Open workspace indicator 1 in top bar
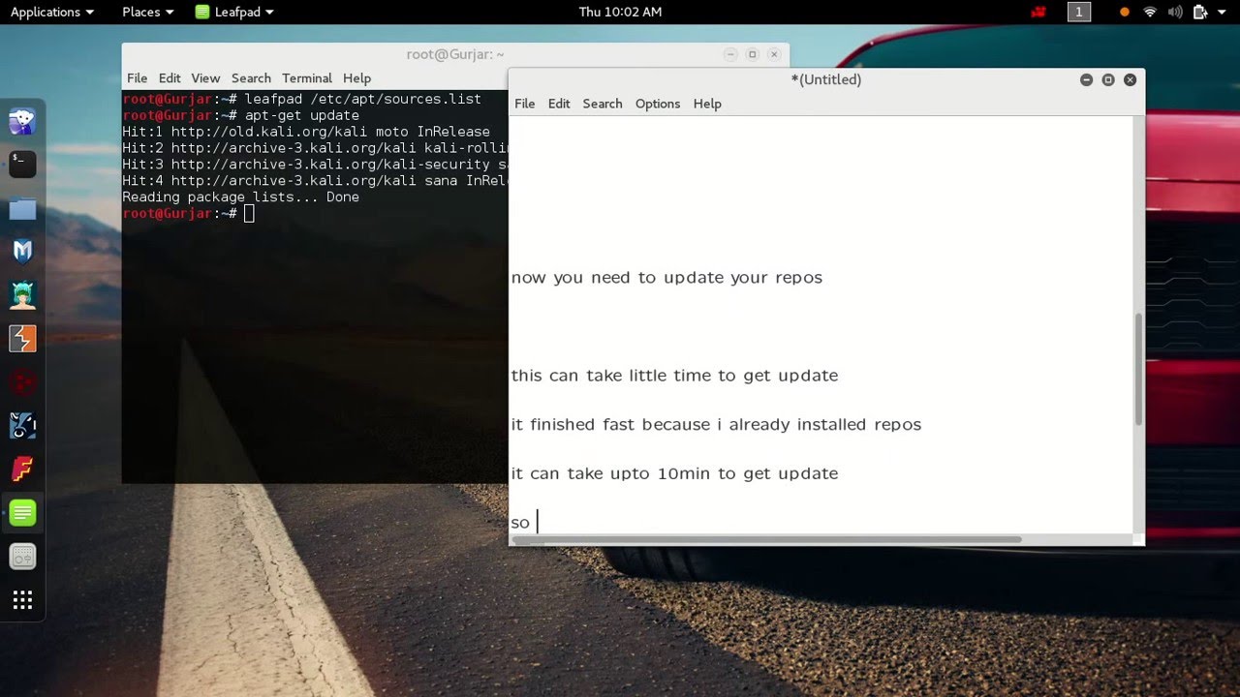Screen dimensions: 1240x697 (1078, 12)
